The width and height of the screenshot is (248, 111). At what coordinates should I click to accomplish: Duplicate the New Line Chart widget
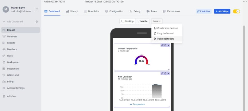click(x=165, y=73)
